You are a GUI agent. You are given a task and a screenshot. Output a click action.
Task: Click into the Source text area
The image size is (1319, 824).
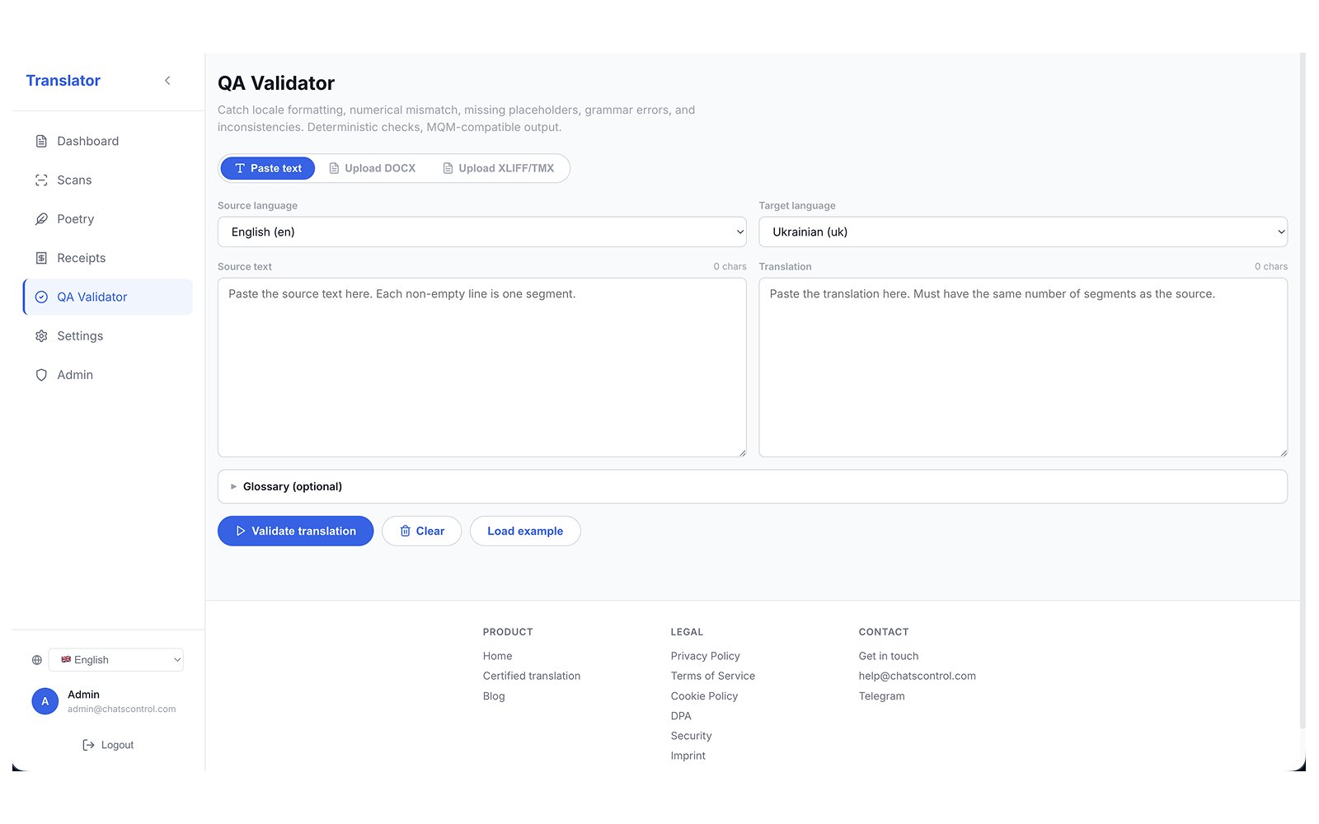(x=481, y=368)
